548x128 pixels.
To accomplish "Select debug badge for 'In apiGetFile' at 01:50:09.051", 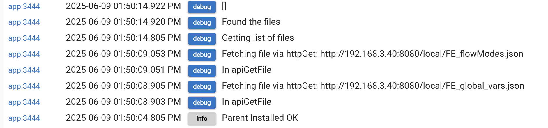I will click(202, 71).
